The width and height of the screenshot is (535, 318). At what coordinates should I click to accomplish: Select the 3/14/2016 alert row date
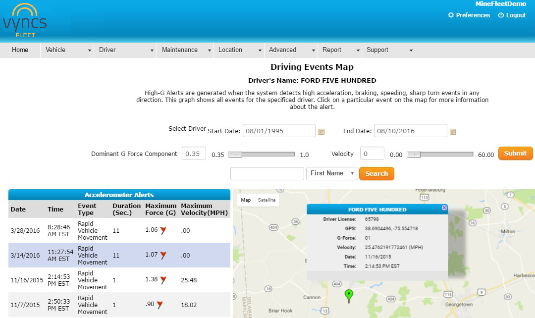25,255
